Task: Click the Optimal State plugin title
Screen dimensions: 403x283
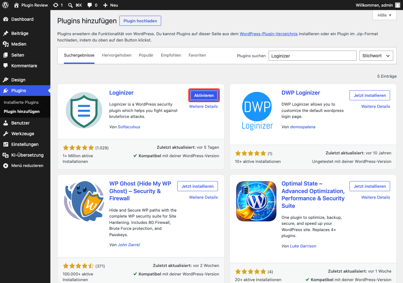Action: [313, 195]
